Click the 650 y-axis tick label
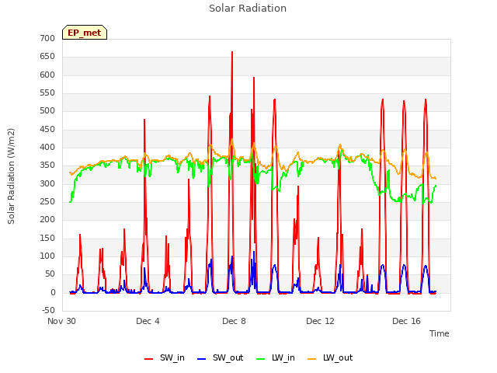This screenshot has height=373, width=497. [47, 57]
